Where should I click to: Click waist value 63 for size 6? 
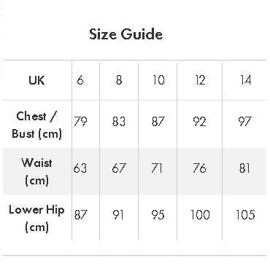(80, 168)
